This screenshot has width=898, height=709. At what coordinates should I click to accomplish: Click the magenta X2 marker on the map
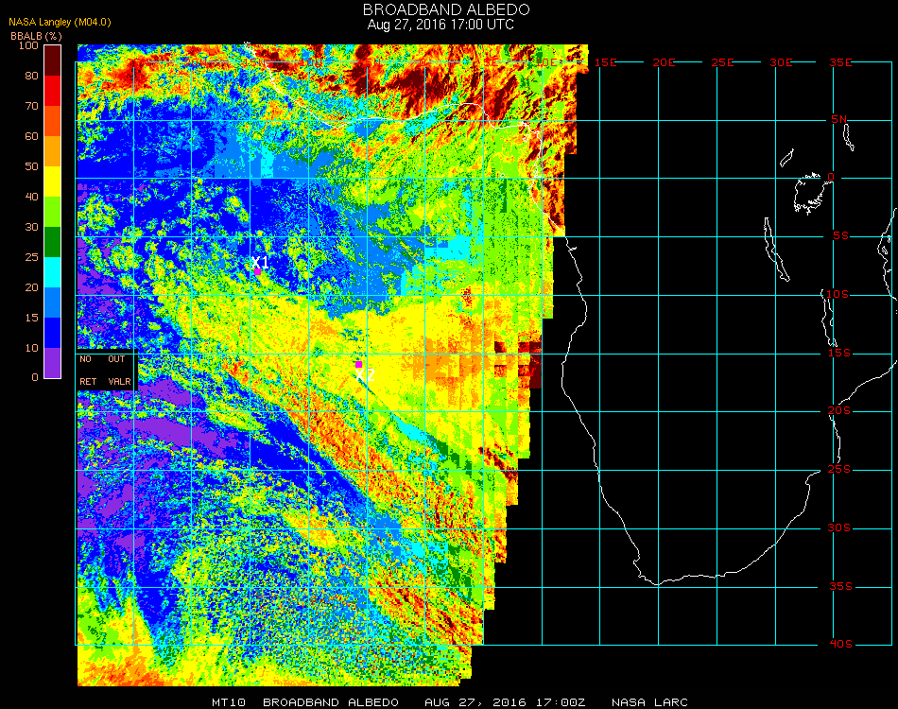click(358, 364)
